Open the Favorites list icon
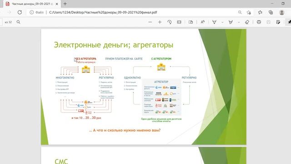Screen dimensions: 291x164 tap(260, 12)
